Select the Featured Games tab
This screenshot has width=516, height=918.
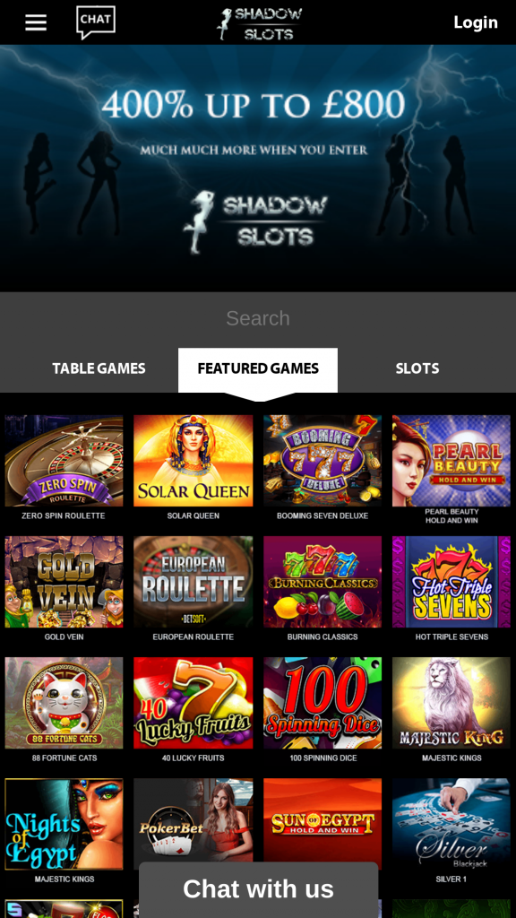click(x=258, y=370)
